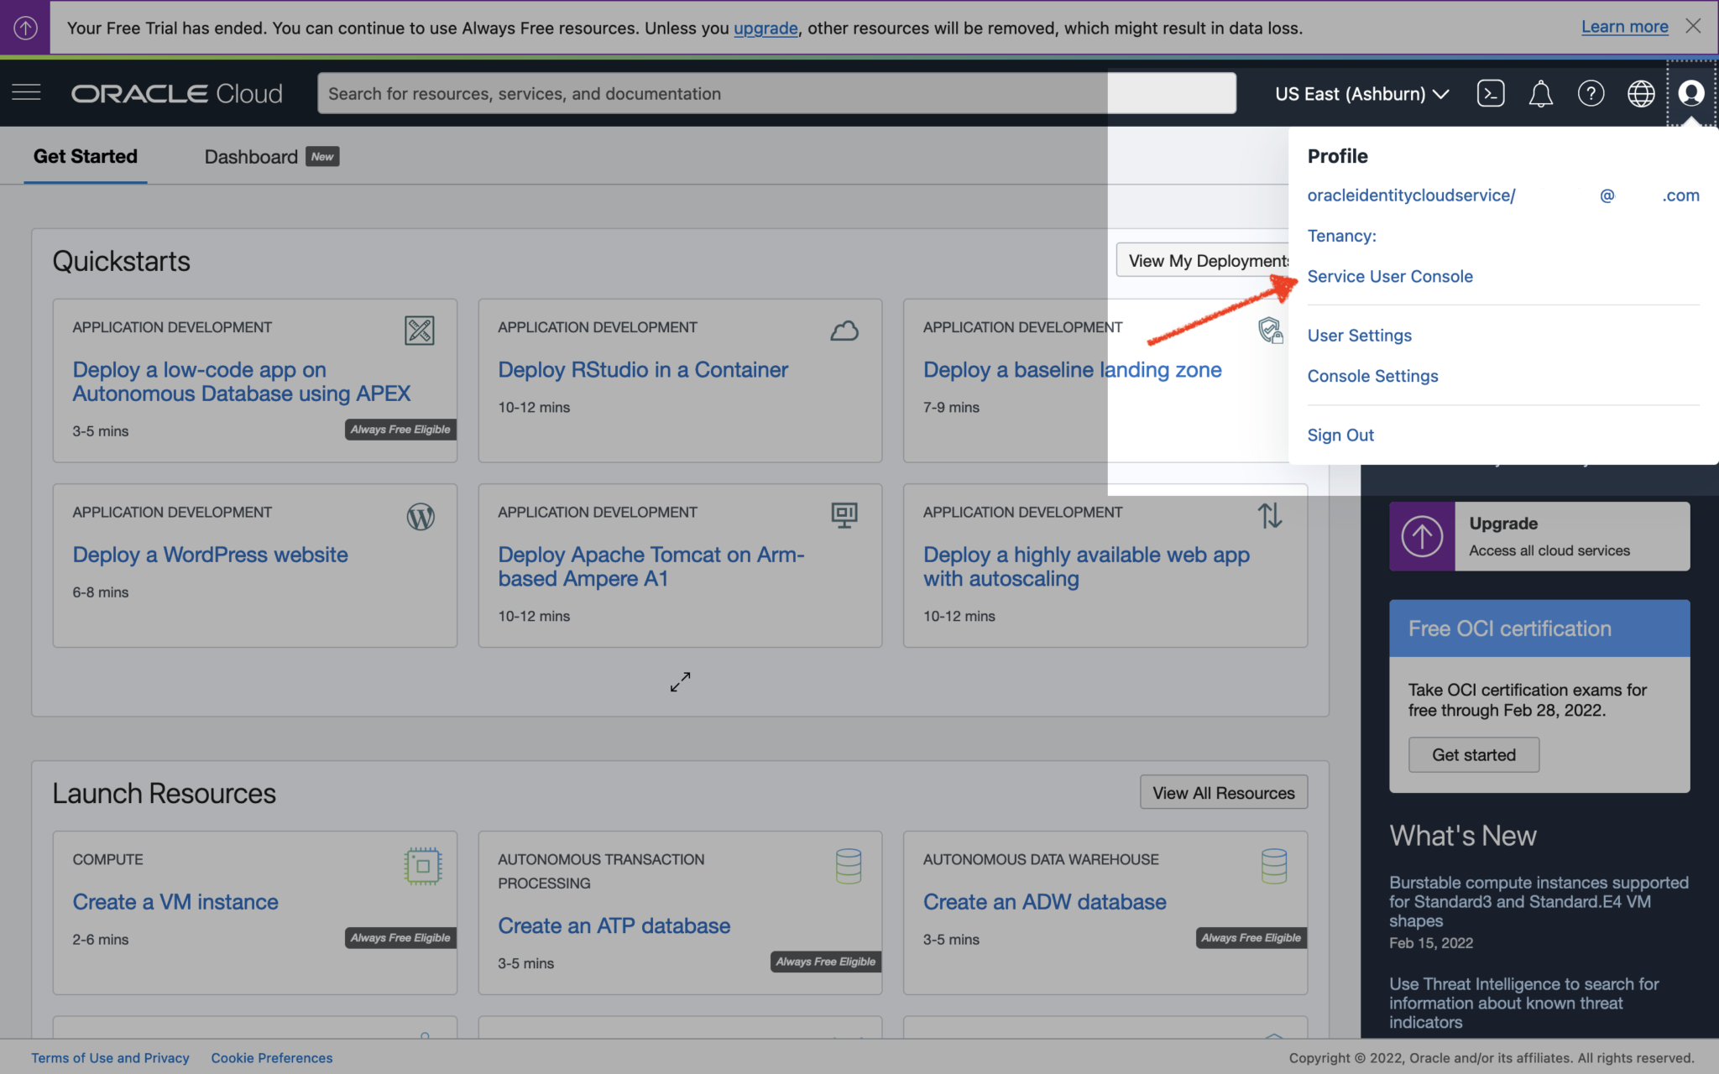Viewport: 1719px width, 1074px height.
Task: Click the resource search input field
Action: 755,93
